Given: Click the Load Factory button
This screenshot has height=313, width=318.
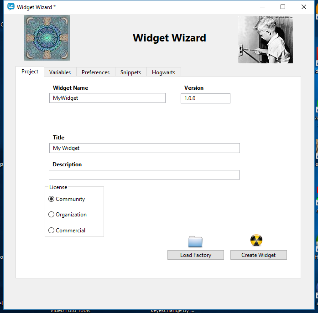Looking at the screenshot, I should pos(196,255).
